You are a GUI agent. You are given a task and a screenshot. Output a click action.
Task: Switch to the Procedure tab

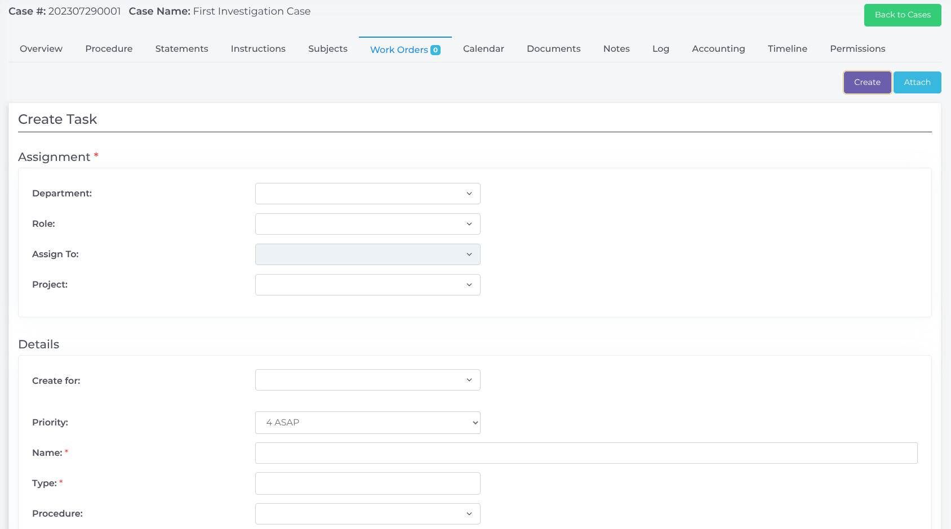[109, 49]
